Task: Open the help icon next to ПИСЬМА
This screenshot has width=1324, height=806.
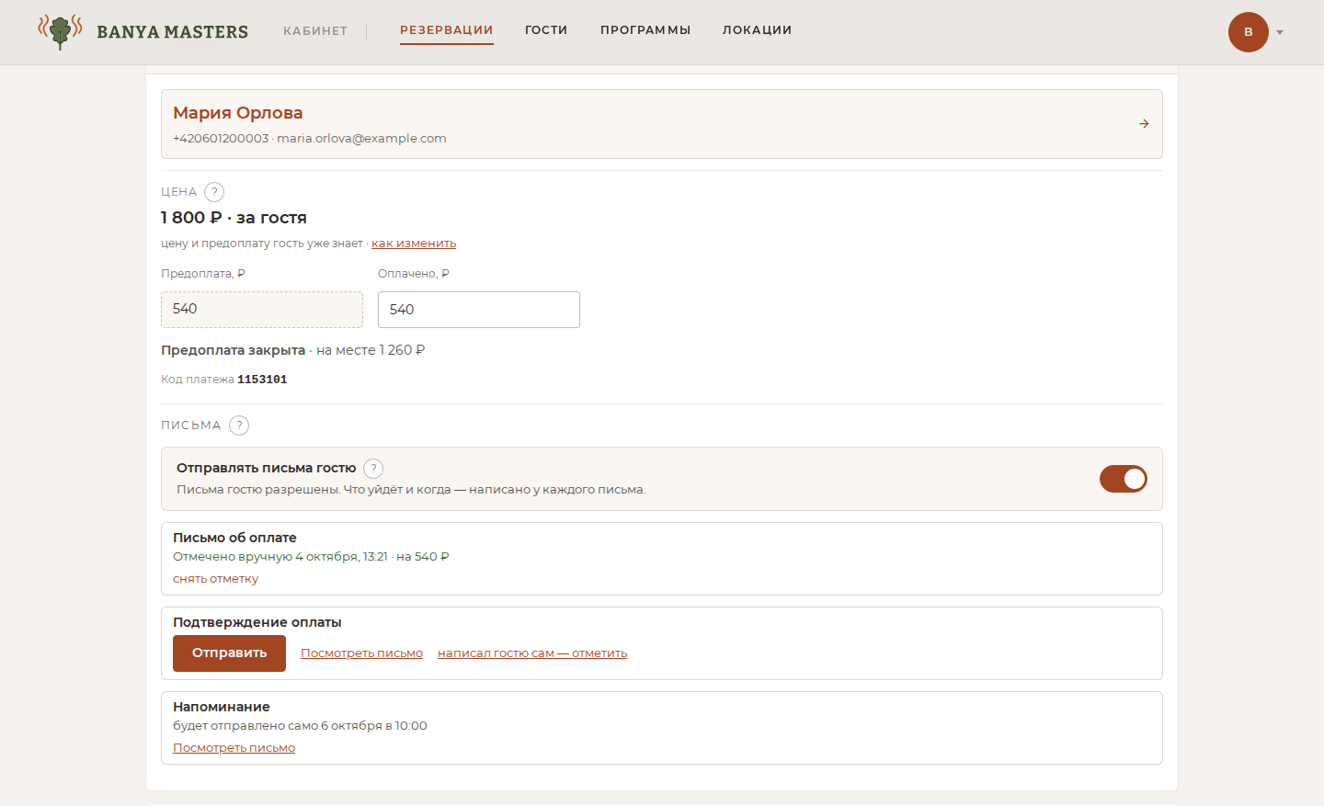Action: (x=239, y=426)
